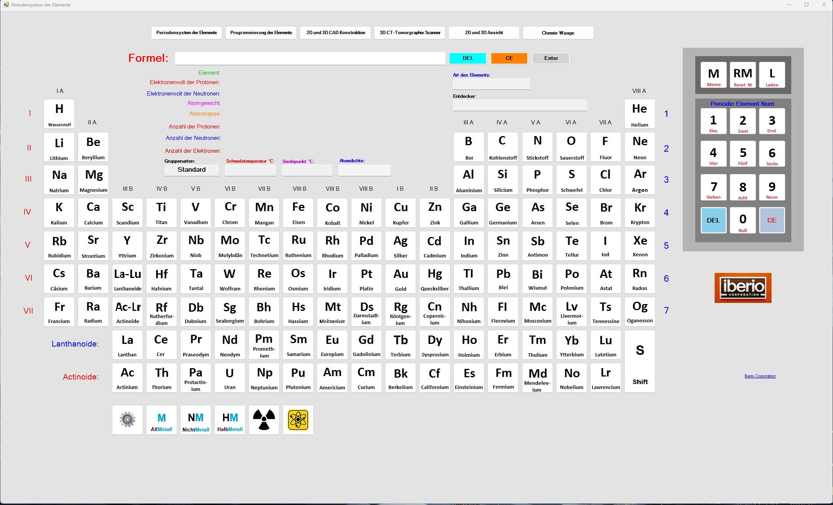Select the HalbMetall filter icon
Screen dimensions: 833x505
(x=230, y=420)
